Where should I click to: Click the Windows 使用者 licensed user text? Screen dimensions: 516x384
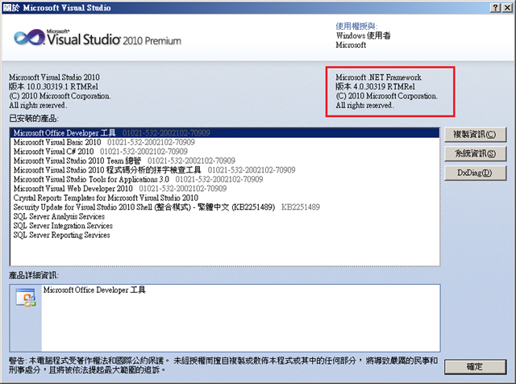click(364, 35)
